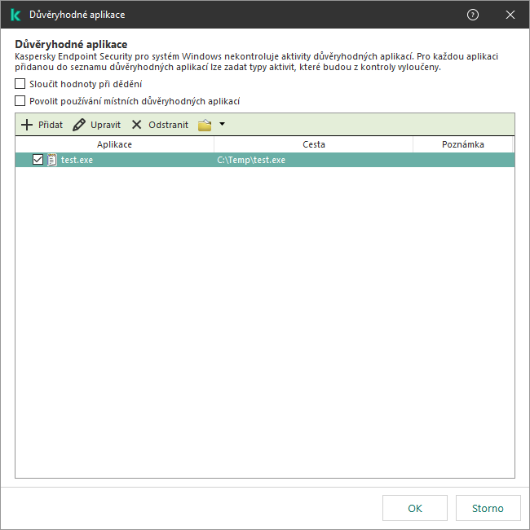Screen dimensions: 530x530
Task: Click the OK button
Action: [415, 508]
